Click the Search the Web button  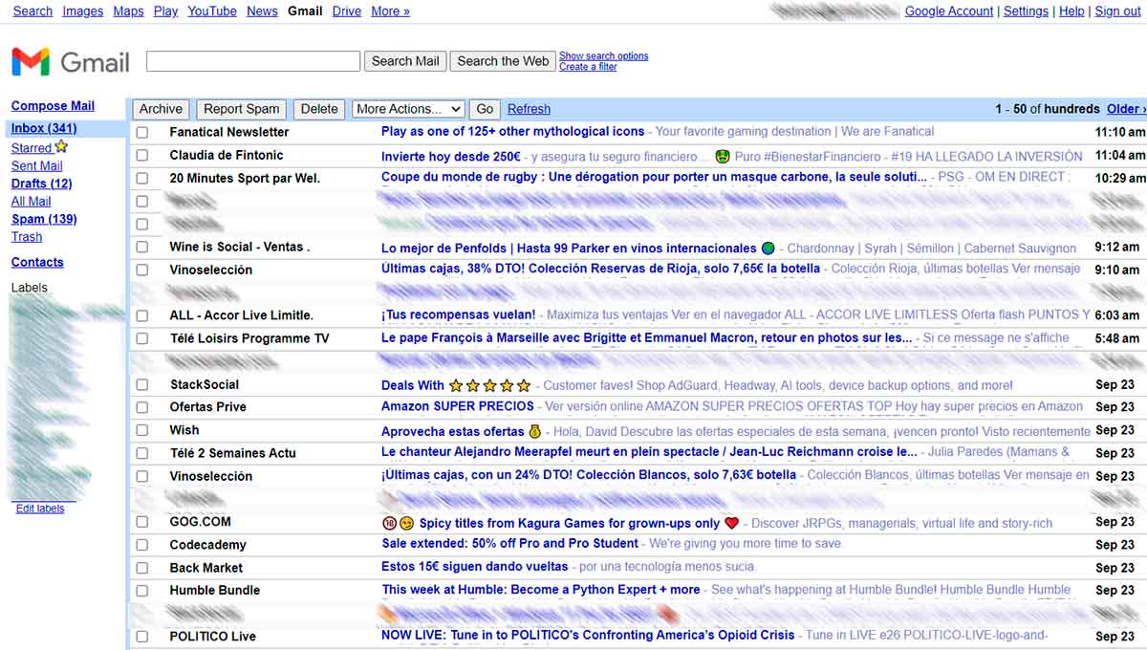pos(503,61)
